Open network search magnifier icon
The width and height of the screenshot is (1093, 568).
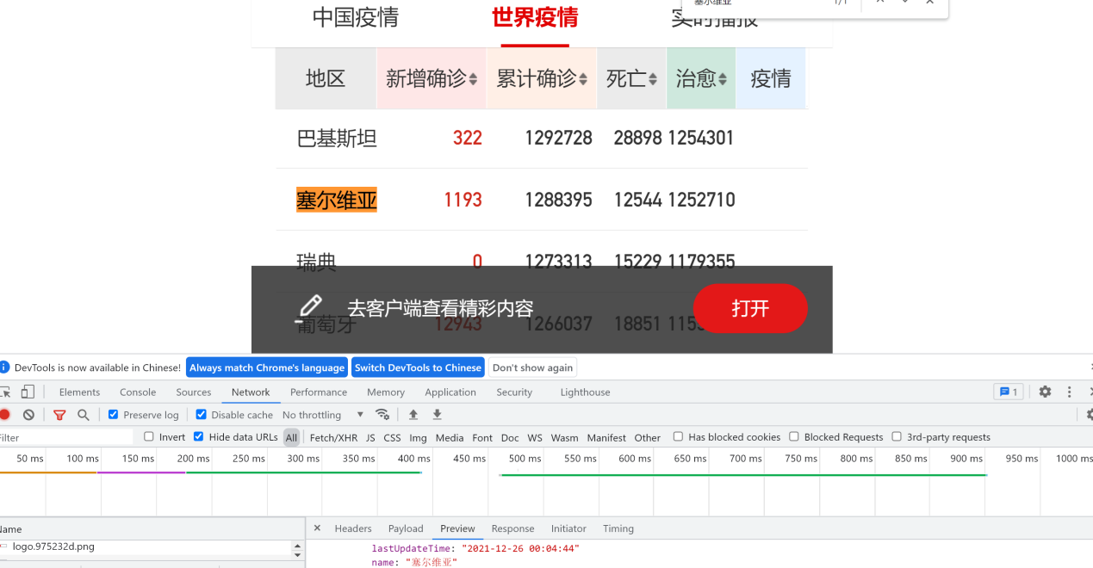point(84,415)
